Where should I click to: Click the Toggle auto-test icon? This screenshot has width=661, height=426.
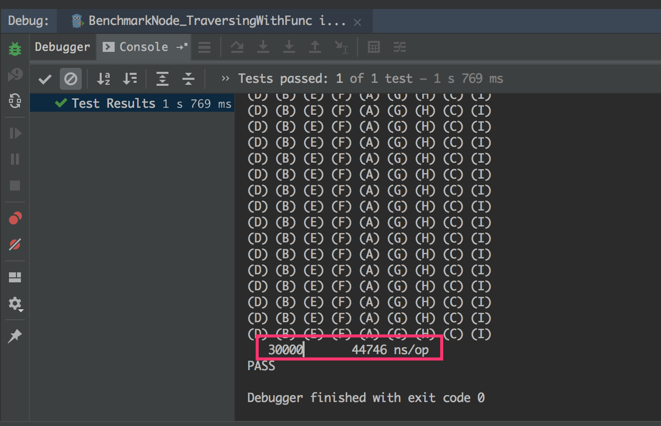(15, 101)
